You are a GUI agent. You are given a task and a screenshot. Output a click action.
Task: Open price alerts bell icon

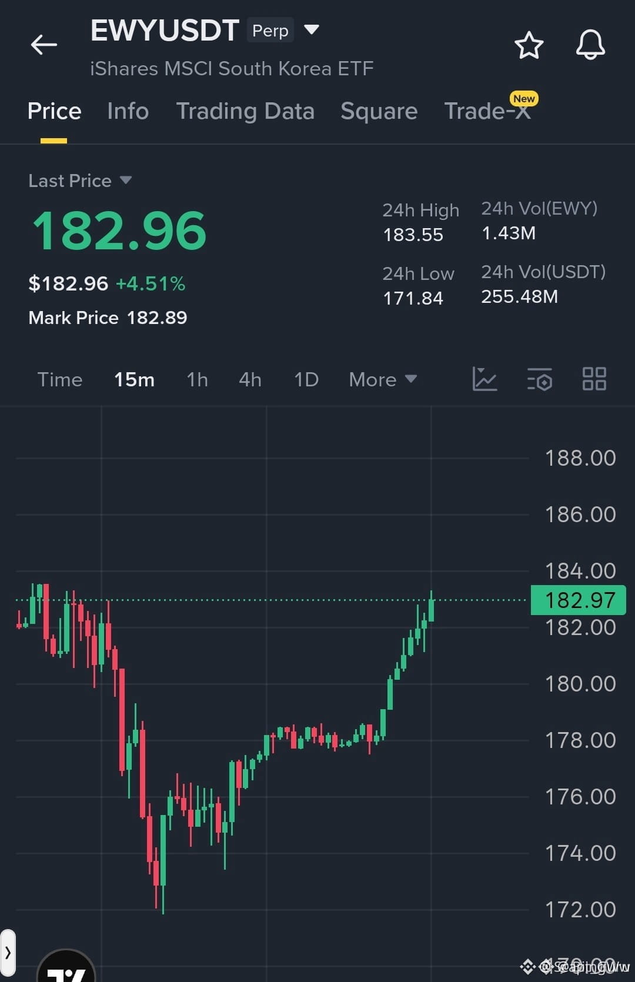590,44
